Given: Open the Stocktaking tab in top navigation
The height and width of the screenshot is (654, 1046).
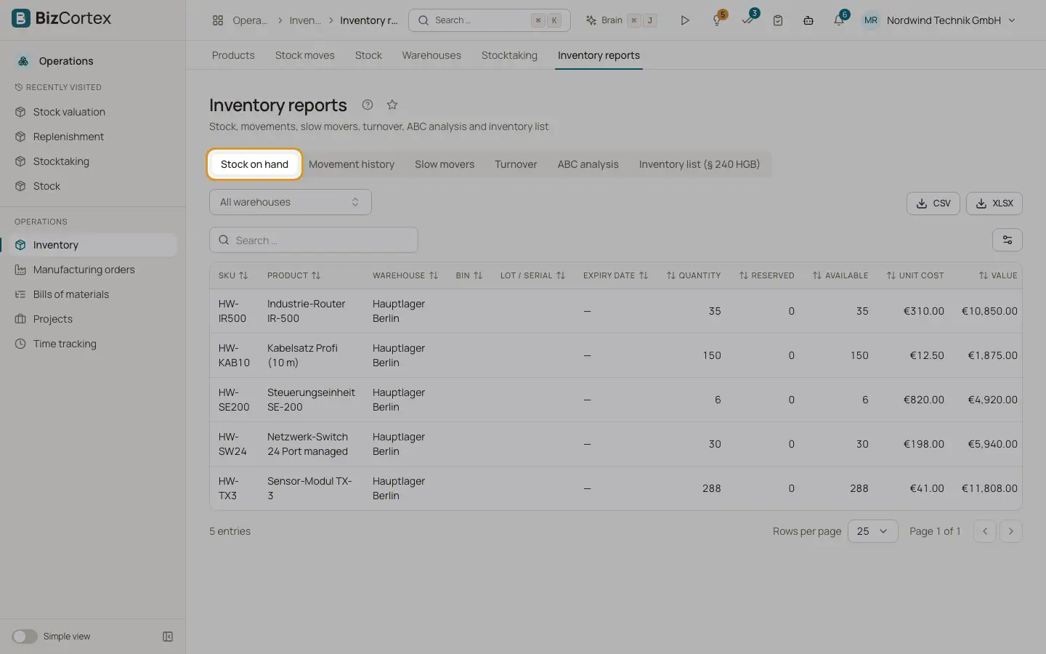Looking at the screenshot, I should 509,55.
